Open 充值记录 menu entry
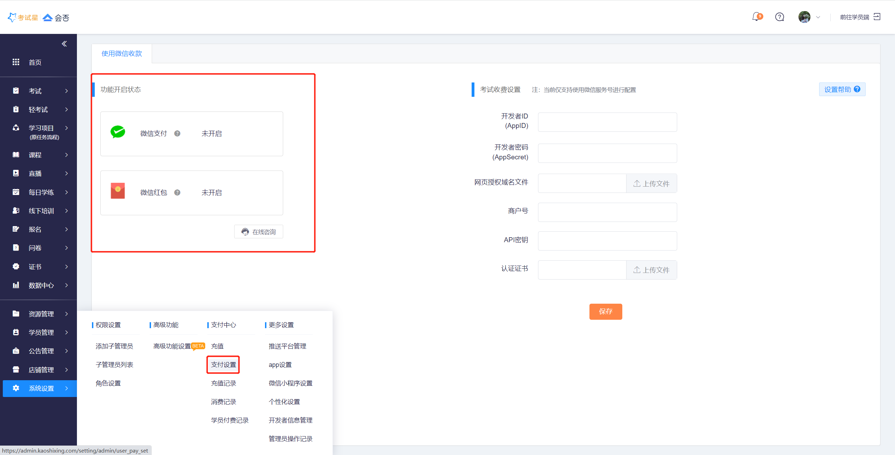Screen dimensions: 895x455 [x=223, y=383]
